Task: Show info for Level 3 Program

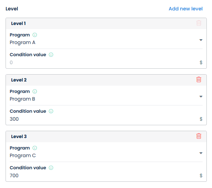Action: [35, 148]
